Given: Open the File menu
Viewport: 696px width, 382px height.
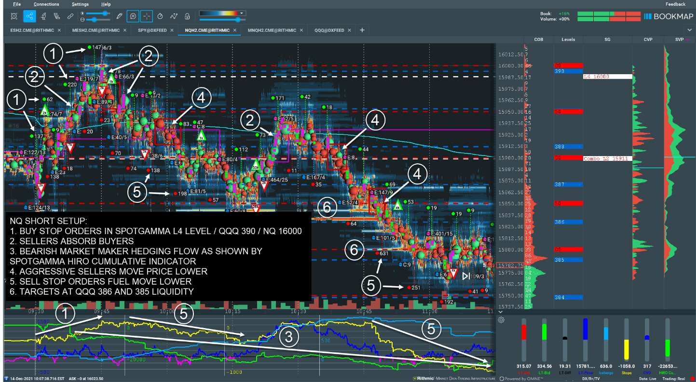Looking at the screenshot, I should pyautogui.click(x=17, y=4).
